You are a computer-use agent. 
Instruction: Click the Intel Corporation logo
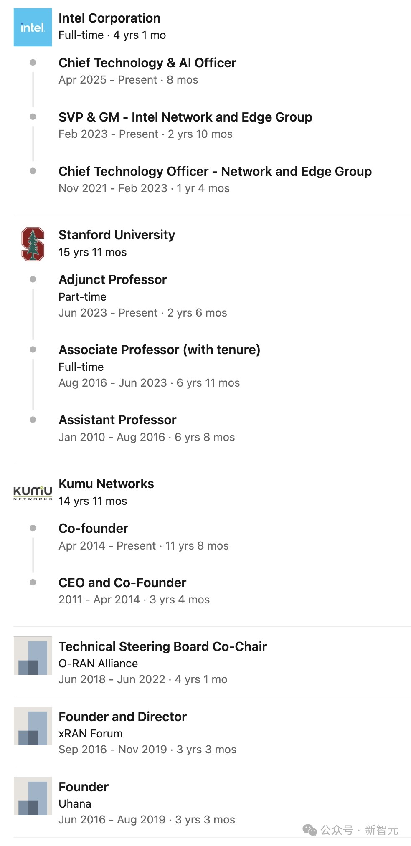(x=33, y=27)
